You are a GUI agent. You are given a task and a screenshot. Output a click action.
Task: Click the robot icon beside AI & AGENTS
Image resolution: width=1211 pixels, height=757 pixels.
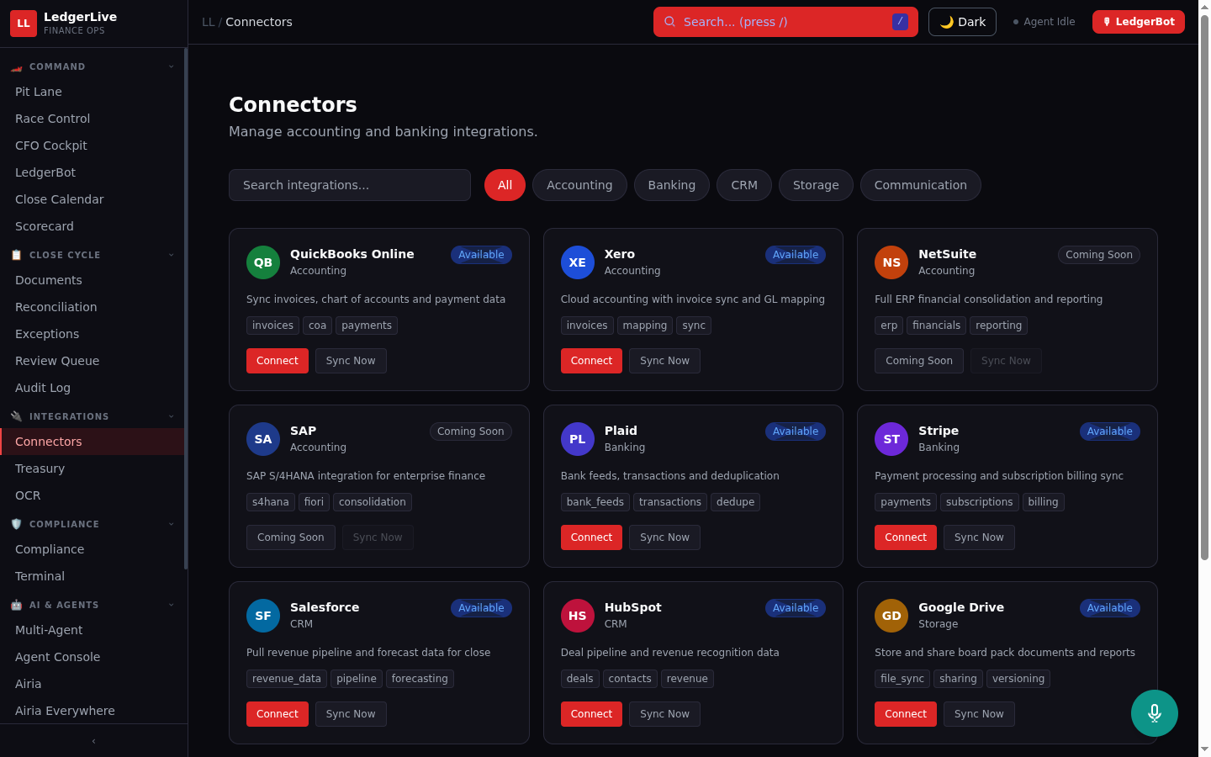tap(17, 605)
